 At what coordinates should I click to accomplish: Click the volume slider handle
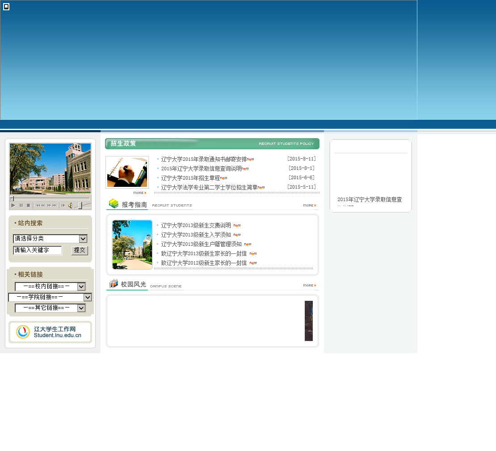[x=80, y=206]
